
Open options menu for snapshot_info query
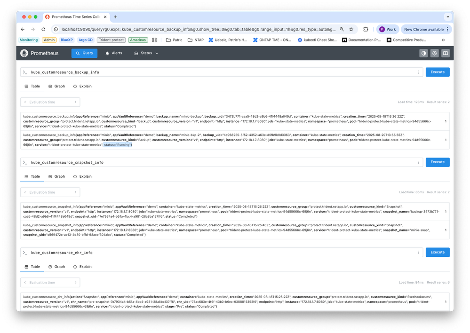[x=418, y=162]
